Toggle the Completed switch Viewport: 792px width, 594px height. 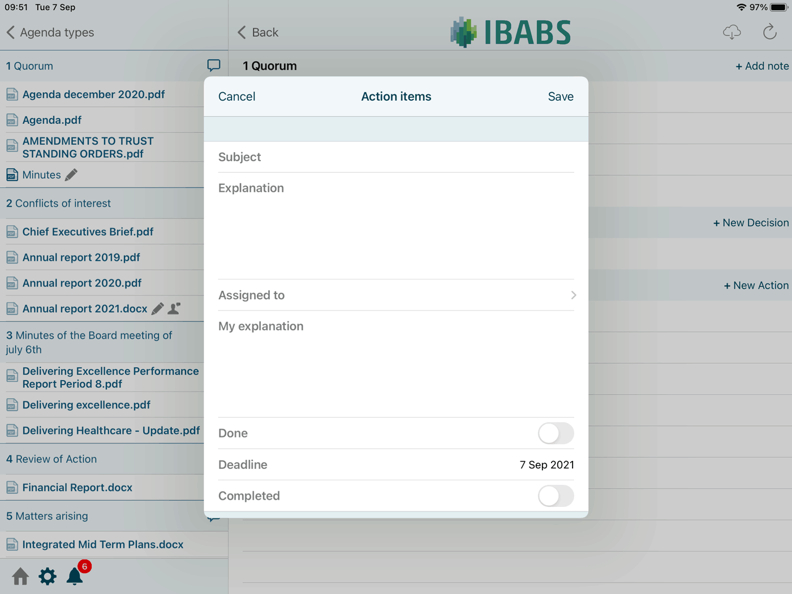click(556, 496)
